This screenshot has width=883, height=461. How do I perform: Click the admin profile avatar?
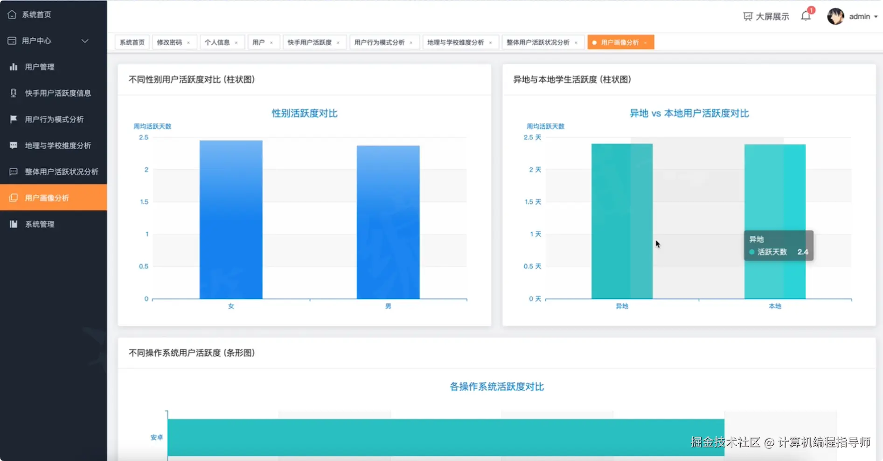[835, 16]
